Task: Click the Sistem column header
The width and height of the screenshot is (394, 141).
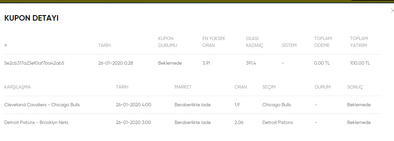Action: point(289,45)
